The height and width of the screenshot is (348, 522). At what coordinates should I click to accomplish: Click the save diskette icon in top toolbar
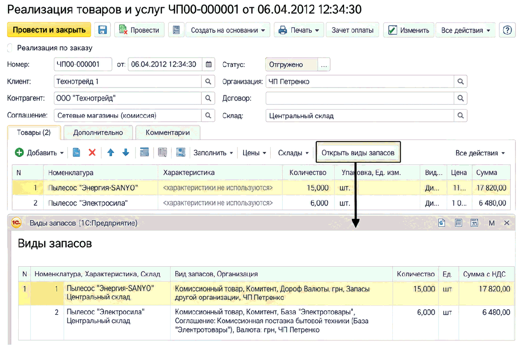[x=103, y=30]
